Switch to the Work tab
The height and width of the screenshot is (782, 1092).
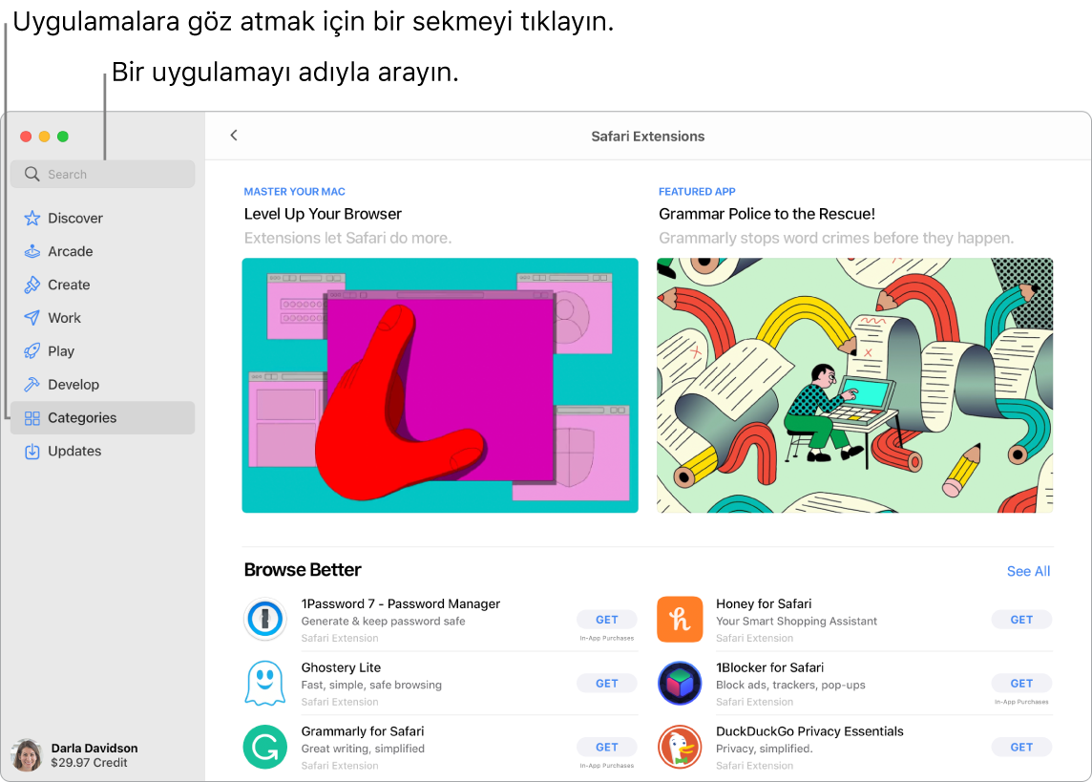(65, 318)
